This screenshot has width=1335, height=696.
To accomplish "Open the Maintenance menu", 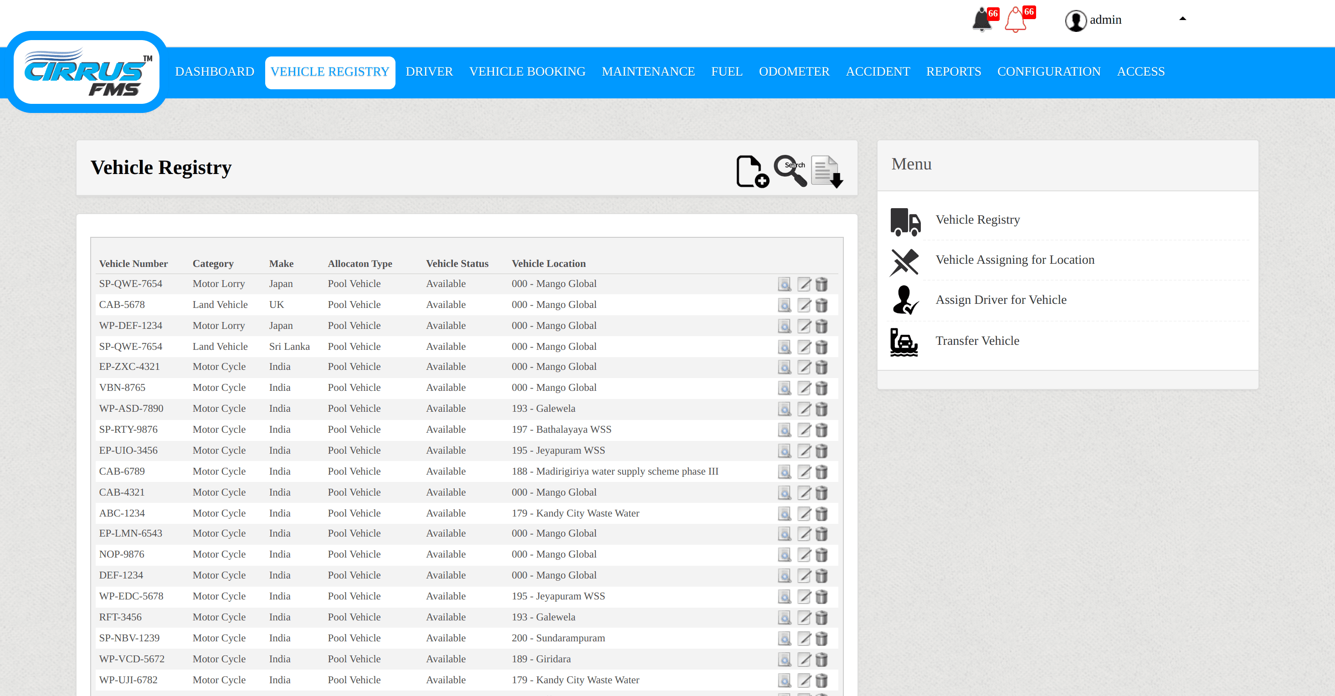I will (648, 72).
